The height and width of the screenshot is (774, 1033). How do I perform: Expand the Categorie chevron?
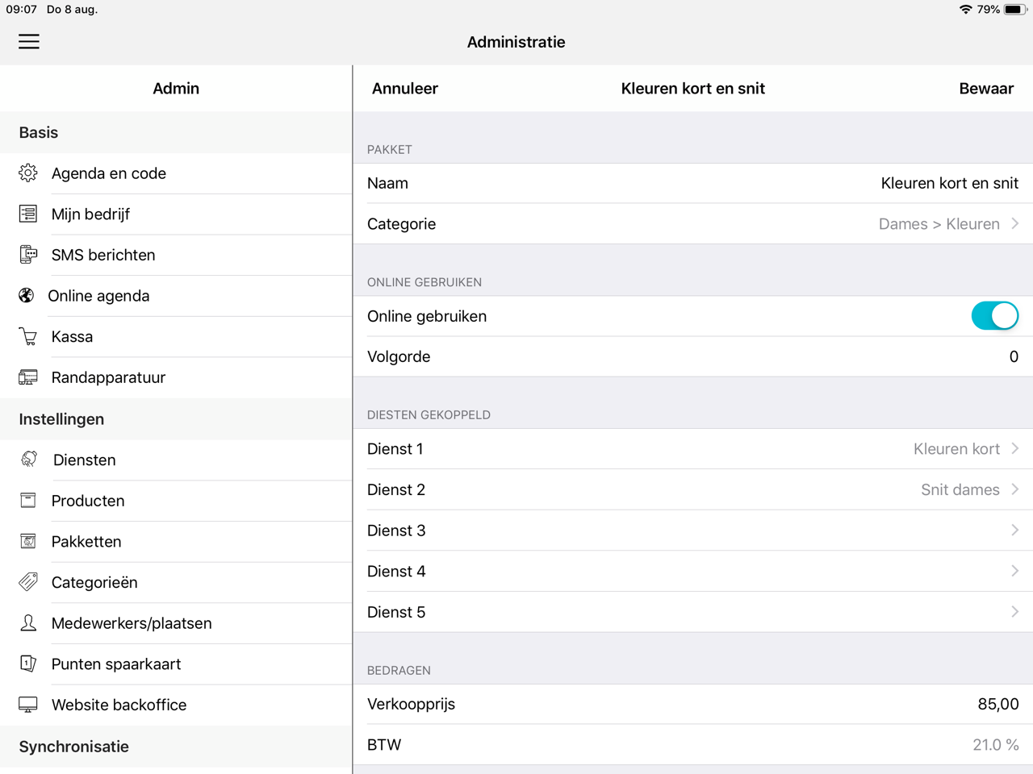click(x=1015, y=223)
